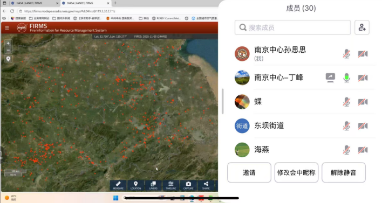
Task: Select member name 蝶 in list
Action: pos(258,102)
